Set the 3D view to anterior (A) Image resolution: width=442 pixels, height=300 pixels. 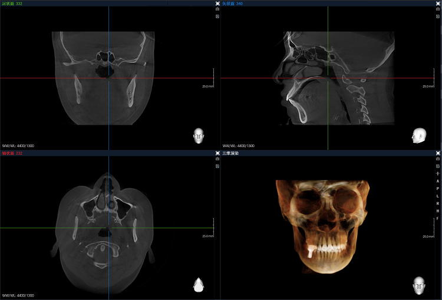438,181
